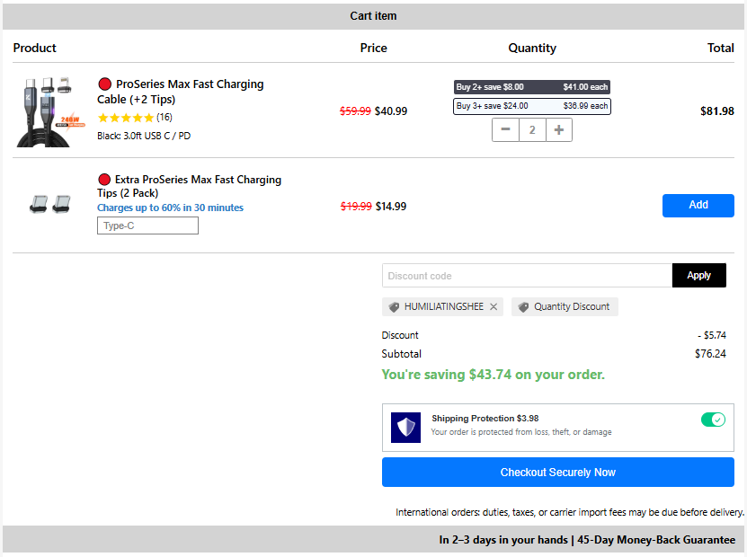
Task: Select the Buy 3+ save $24.00 offer
Action: 531,106
